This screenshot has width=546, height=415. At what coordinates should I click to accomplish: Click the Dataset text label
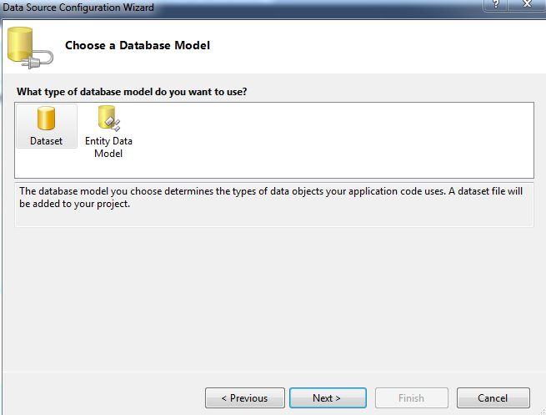point(46,142)
